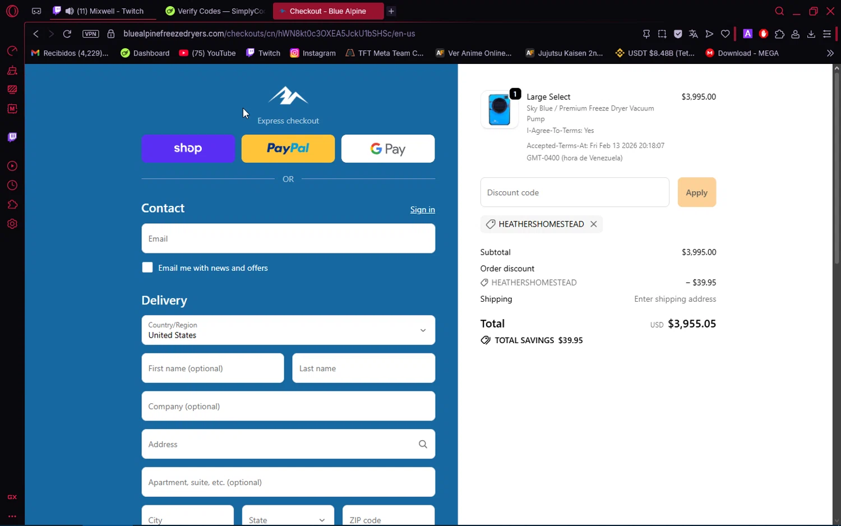
Task: Remove the HEATHERSHOMESTEAD discount tag
Action: [x=594, y=224]
